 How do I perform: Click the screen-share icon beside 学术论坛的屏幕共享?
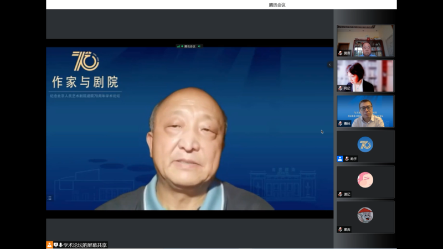55,245
